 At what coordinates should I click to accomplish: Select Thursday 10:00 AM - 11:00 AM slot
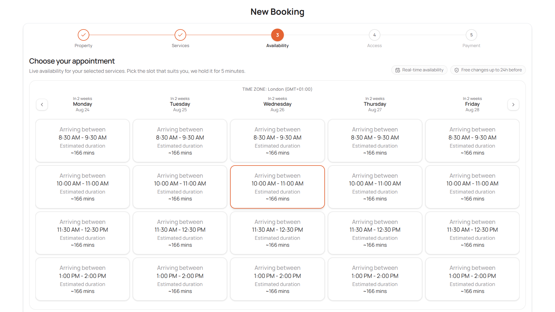[x=375, y=187]
